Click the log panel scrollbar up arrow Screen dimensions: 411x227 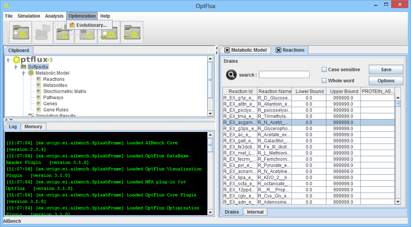[210, 135]
